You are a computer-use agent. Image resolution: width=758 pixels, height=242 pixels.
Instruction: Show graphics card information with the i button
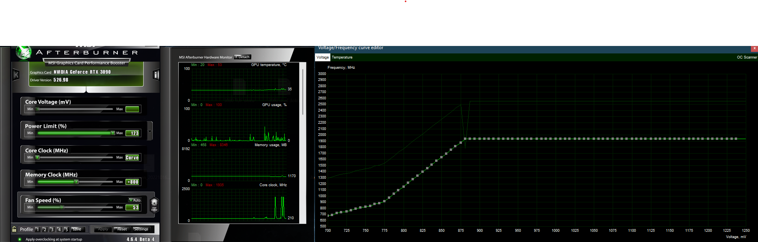click(156, 75)
